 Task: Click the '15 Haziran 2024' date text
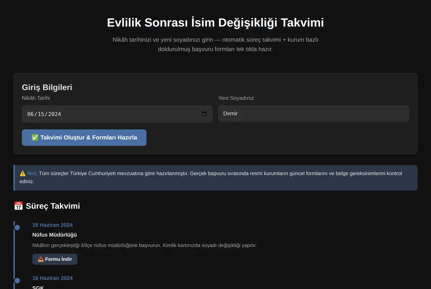[x=52, y=225]
